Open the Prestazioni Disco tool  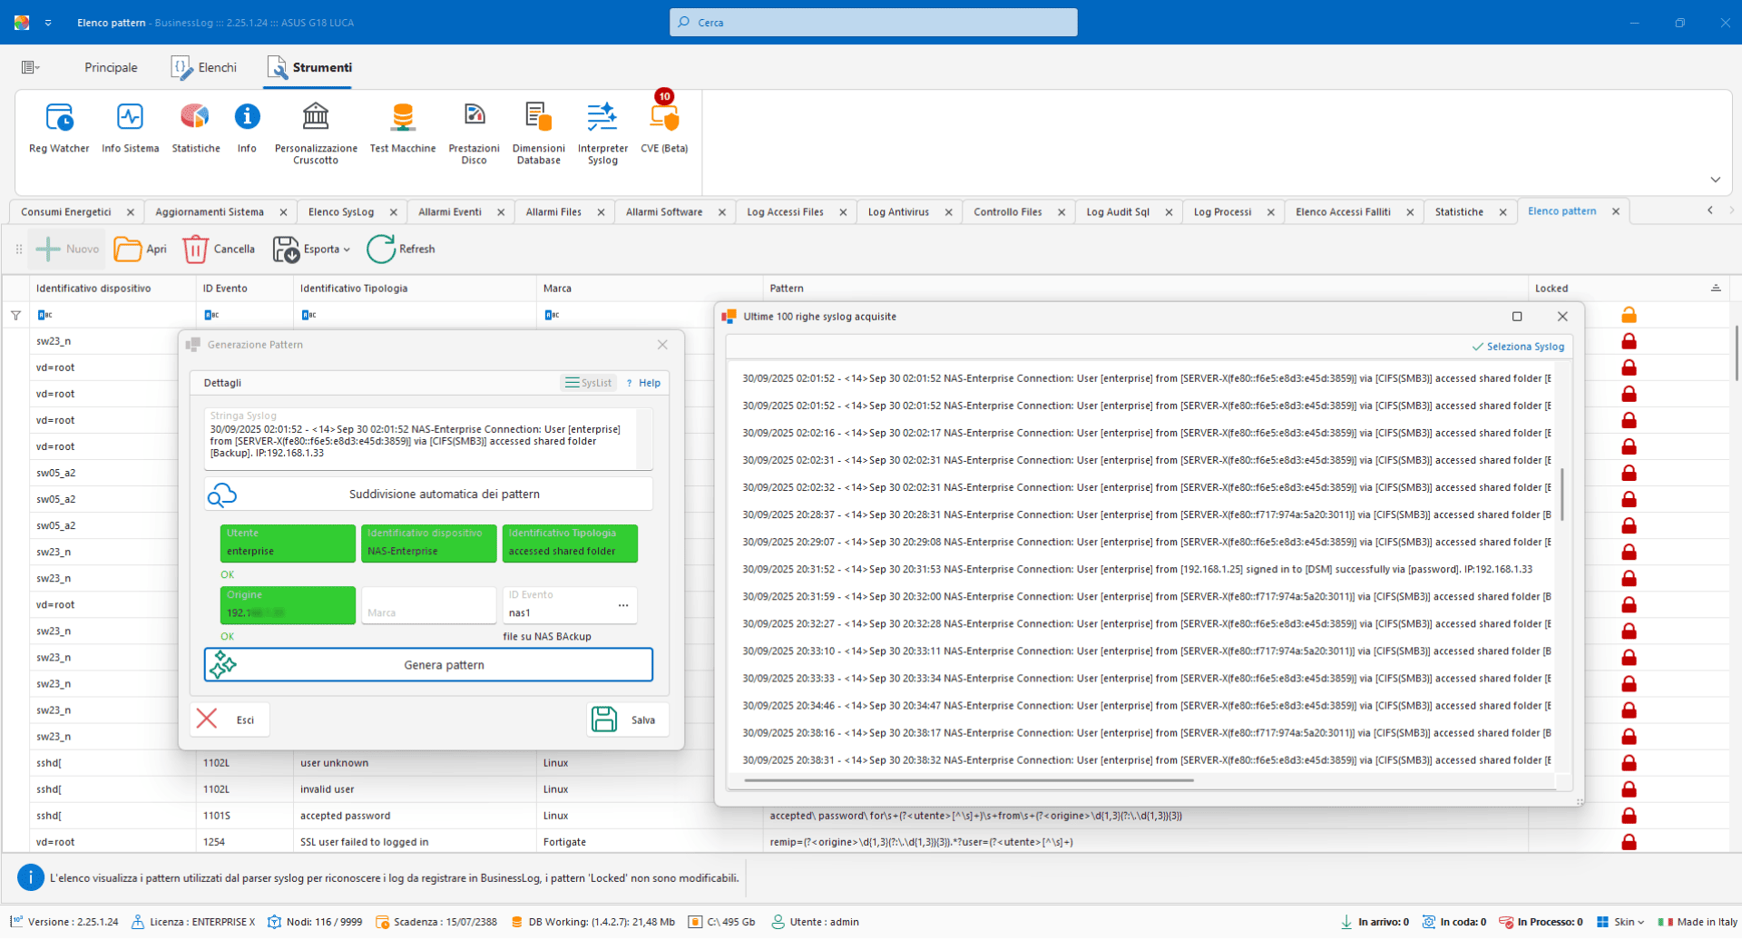pyautogui.click(x=474, y=132)
